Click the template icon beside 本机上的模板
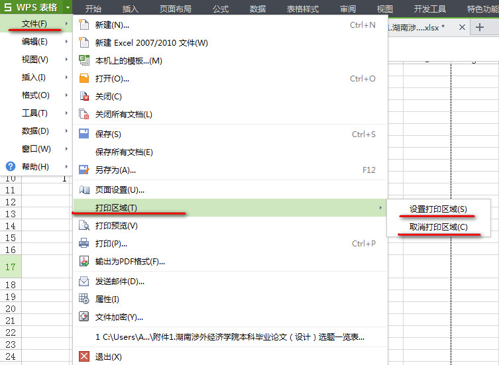Viewport: 499px width, 365px height. coord(84,60)
